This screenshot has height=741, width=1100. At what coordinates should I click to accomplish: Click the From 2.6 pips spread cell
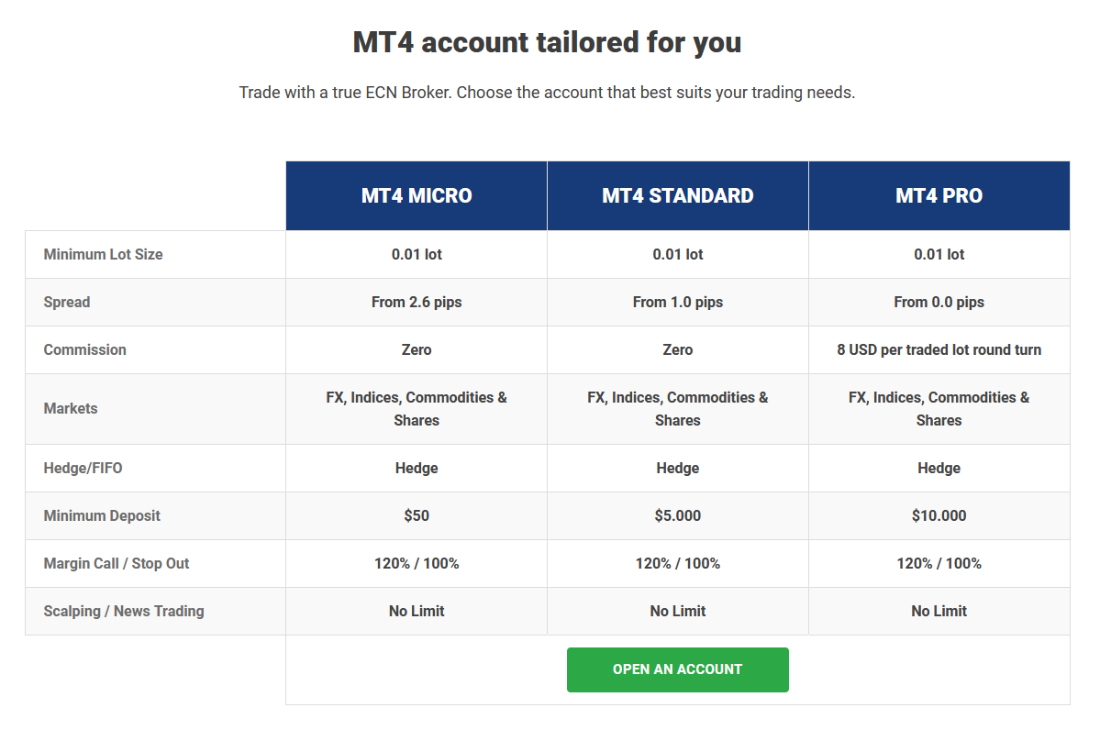coord(417,302)
